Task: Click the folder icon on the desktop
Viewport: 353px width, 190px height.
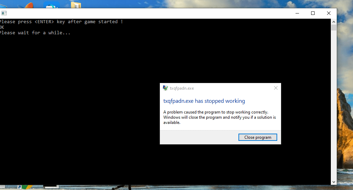Action: pyautogui.click(x=76, y=5)
